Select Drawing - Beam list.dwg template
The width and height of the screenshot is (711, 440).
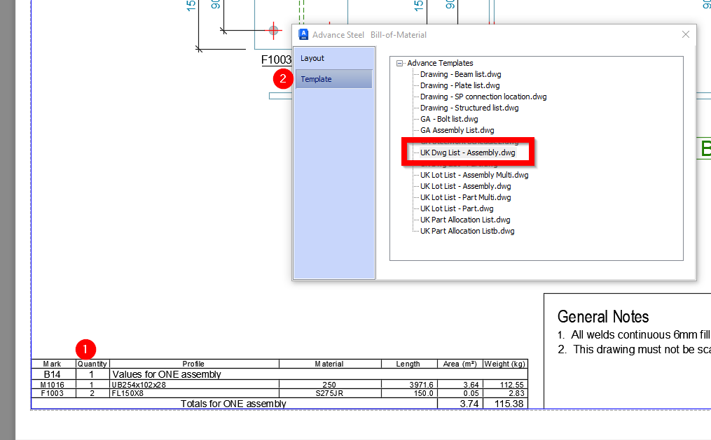pyautogui.click(x=460, y=74)
